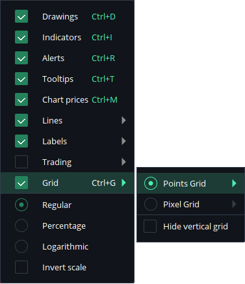Image resolution: width=245 pixels, height=284 pixels.
Task: Expand the Grid submenu arrow
Action: click(x=123, y=183)
